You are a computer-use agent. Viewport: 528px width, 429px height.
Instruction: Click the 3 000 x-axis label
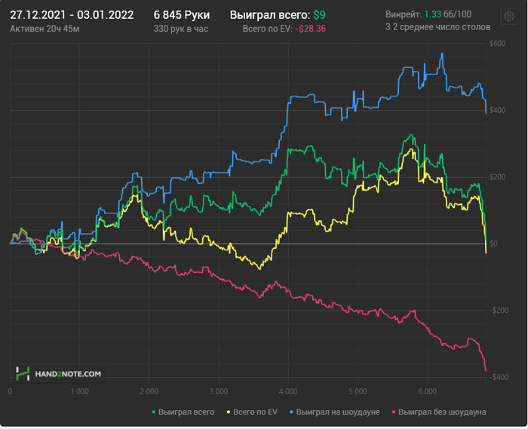[x=219, y=391]
